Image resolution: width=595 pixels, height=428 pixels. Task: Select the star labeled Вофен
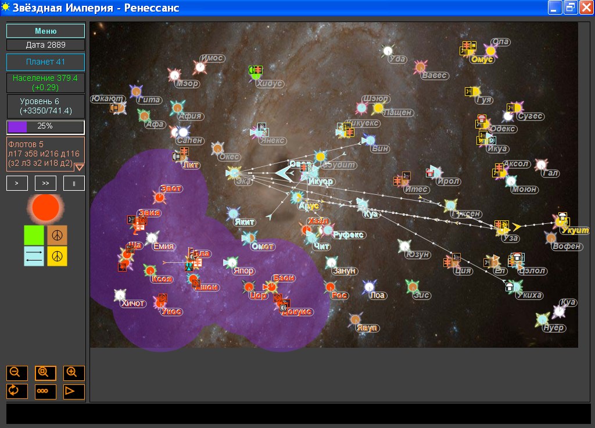(x=551, y=238)
